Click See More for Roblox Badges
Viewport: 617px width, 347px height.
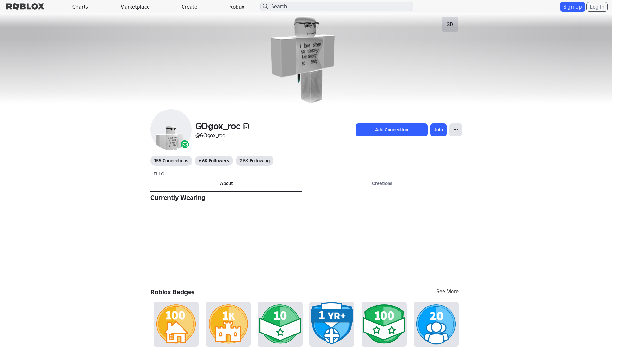tap(447, 291)
